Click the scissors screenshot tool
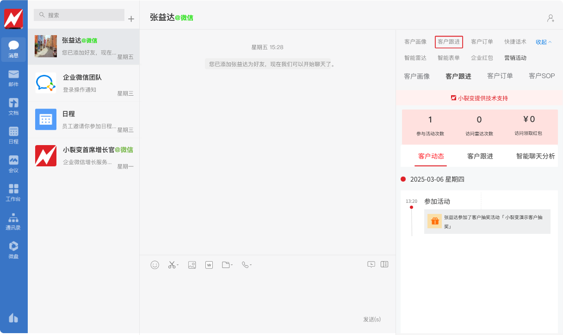This screenshot has width=563, height=335. [172, 265]
